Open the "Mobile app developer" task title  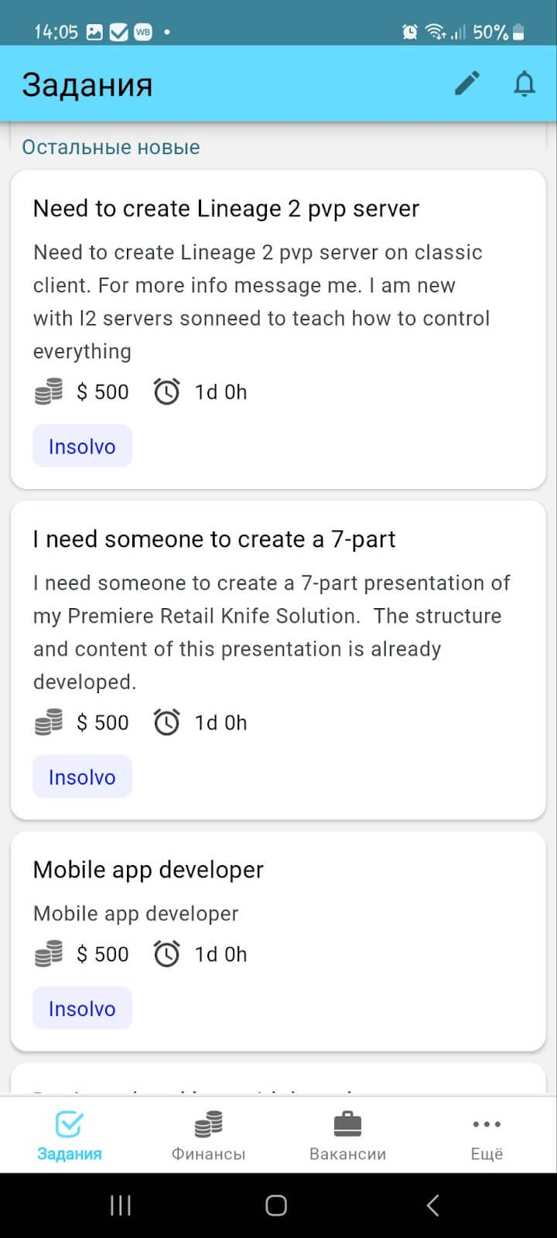pyautogui.click(x=149, y=870)
